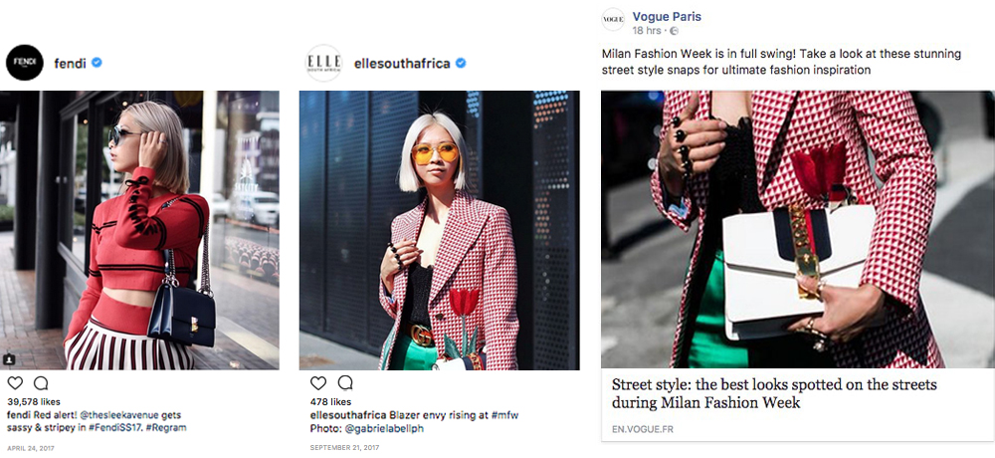The image size is (995, 458).
Task: Open the Vogue Paris profile logo
Action: (613, 20)
